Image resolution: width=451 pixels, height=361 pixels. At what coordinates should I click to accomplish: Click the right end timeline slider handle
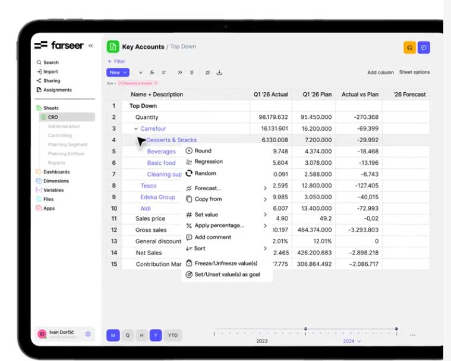pos(396,329)
